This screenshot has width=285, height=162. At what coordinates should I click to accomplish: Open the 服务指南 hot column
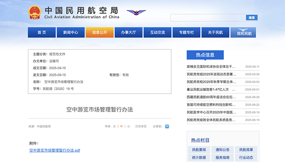(222, 157)
